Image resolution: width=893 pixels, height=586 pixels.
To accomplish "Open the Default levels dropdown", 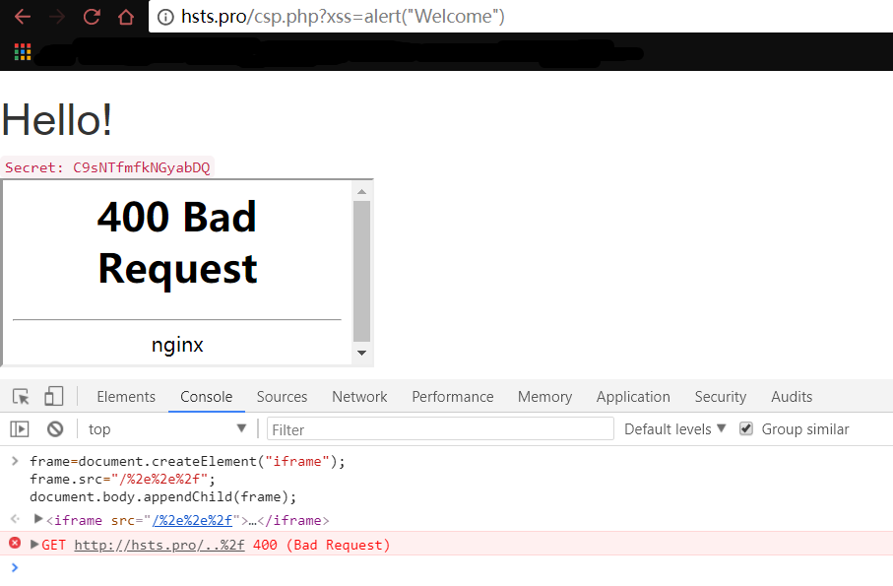I will [x=674, y=429].
